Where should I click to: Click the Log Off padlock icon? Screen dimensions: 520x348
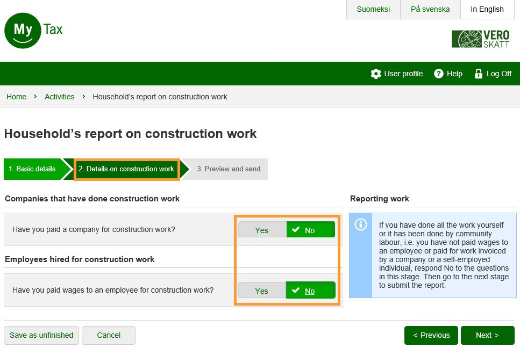478,74
